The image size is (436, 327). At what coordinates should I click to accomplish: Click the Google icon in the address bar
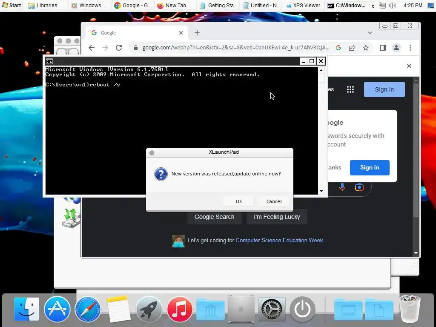(x=338, y=48)
